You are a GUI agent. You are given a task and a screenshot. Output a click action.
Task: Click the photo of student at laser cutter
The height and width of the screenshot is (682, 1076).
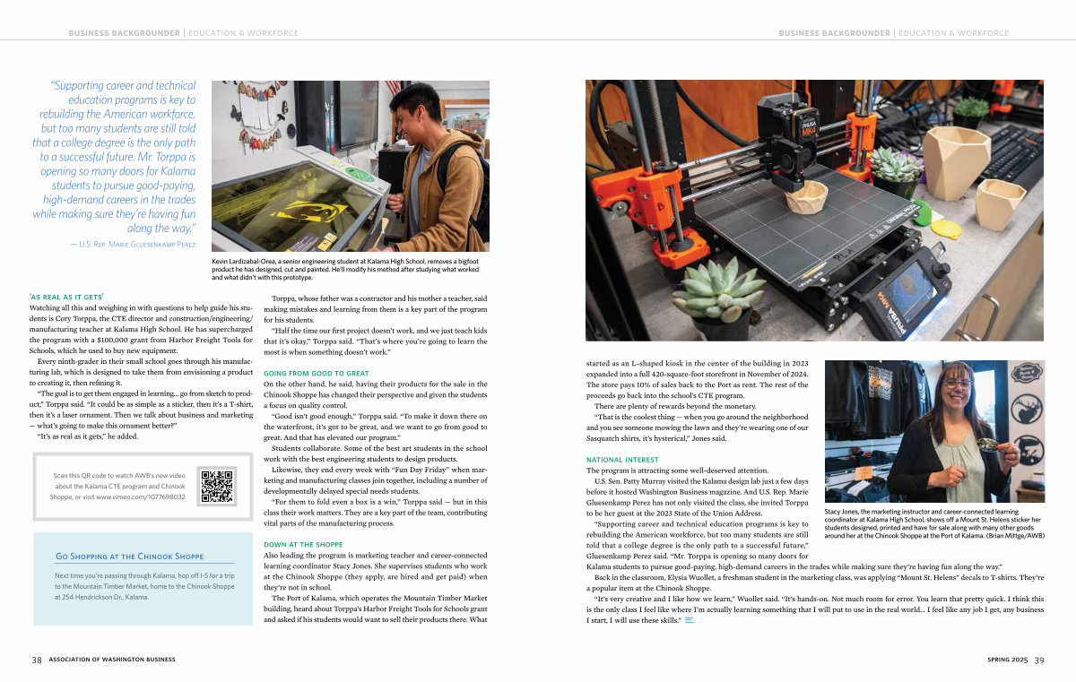[x=350, y=166]
